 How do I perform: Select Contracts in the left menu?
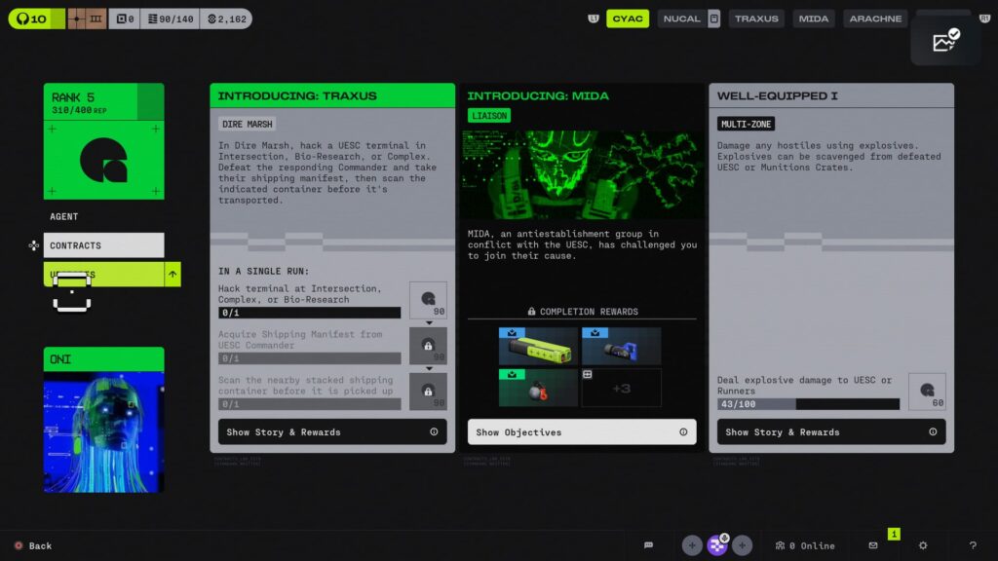tap(103, 245)
